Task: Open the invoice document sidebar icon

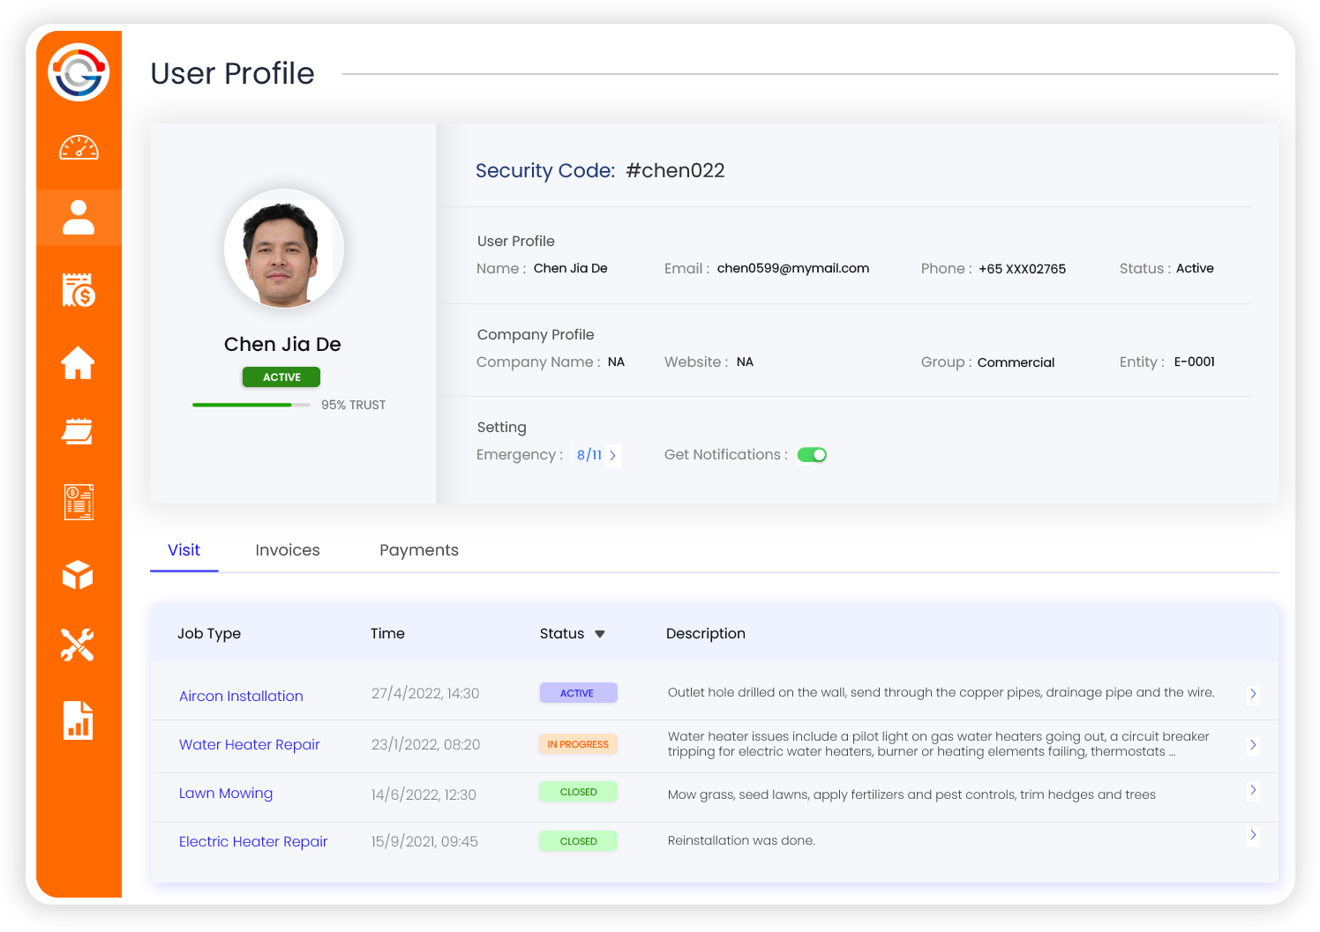Action: tap(79, 502)
